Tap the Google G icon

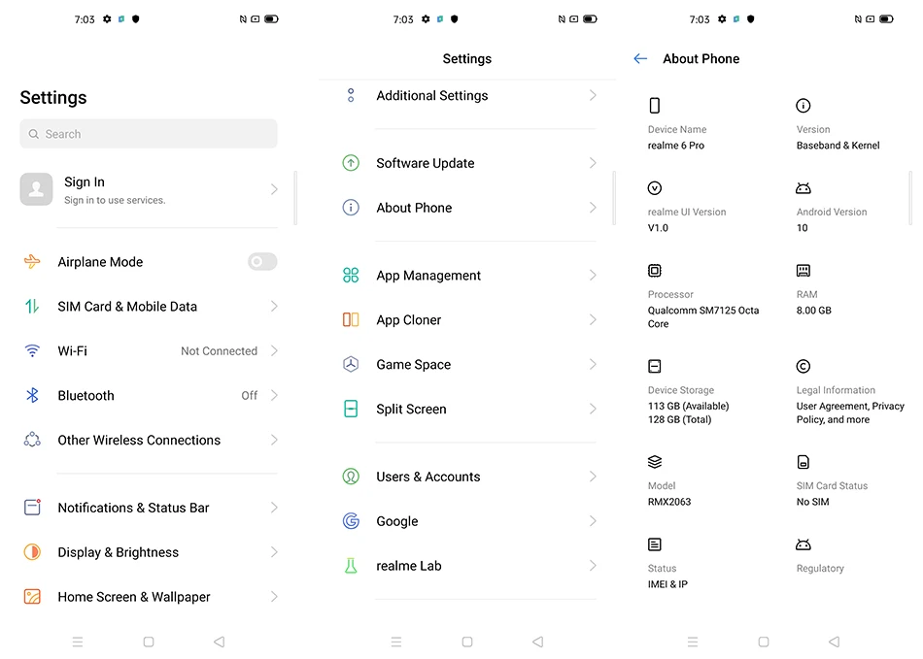pos(351,521)
